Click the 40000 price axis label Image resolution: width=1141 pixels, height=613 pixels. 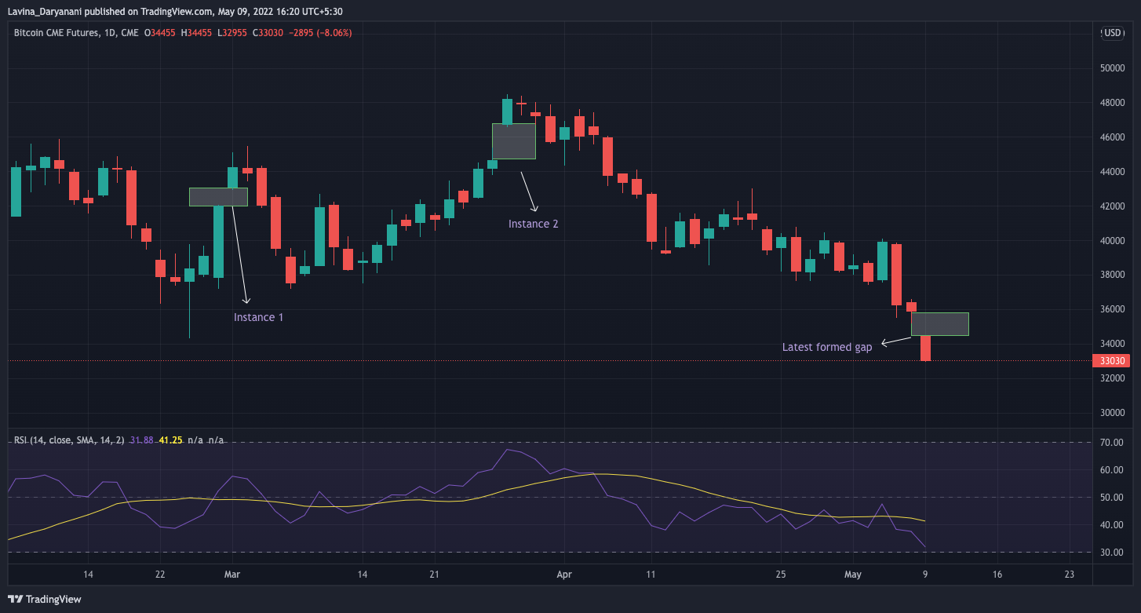coord(1111,241)
